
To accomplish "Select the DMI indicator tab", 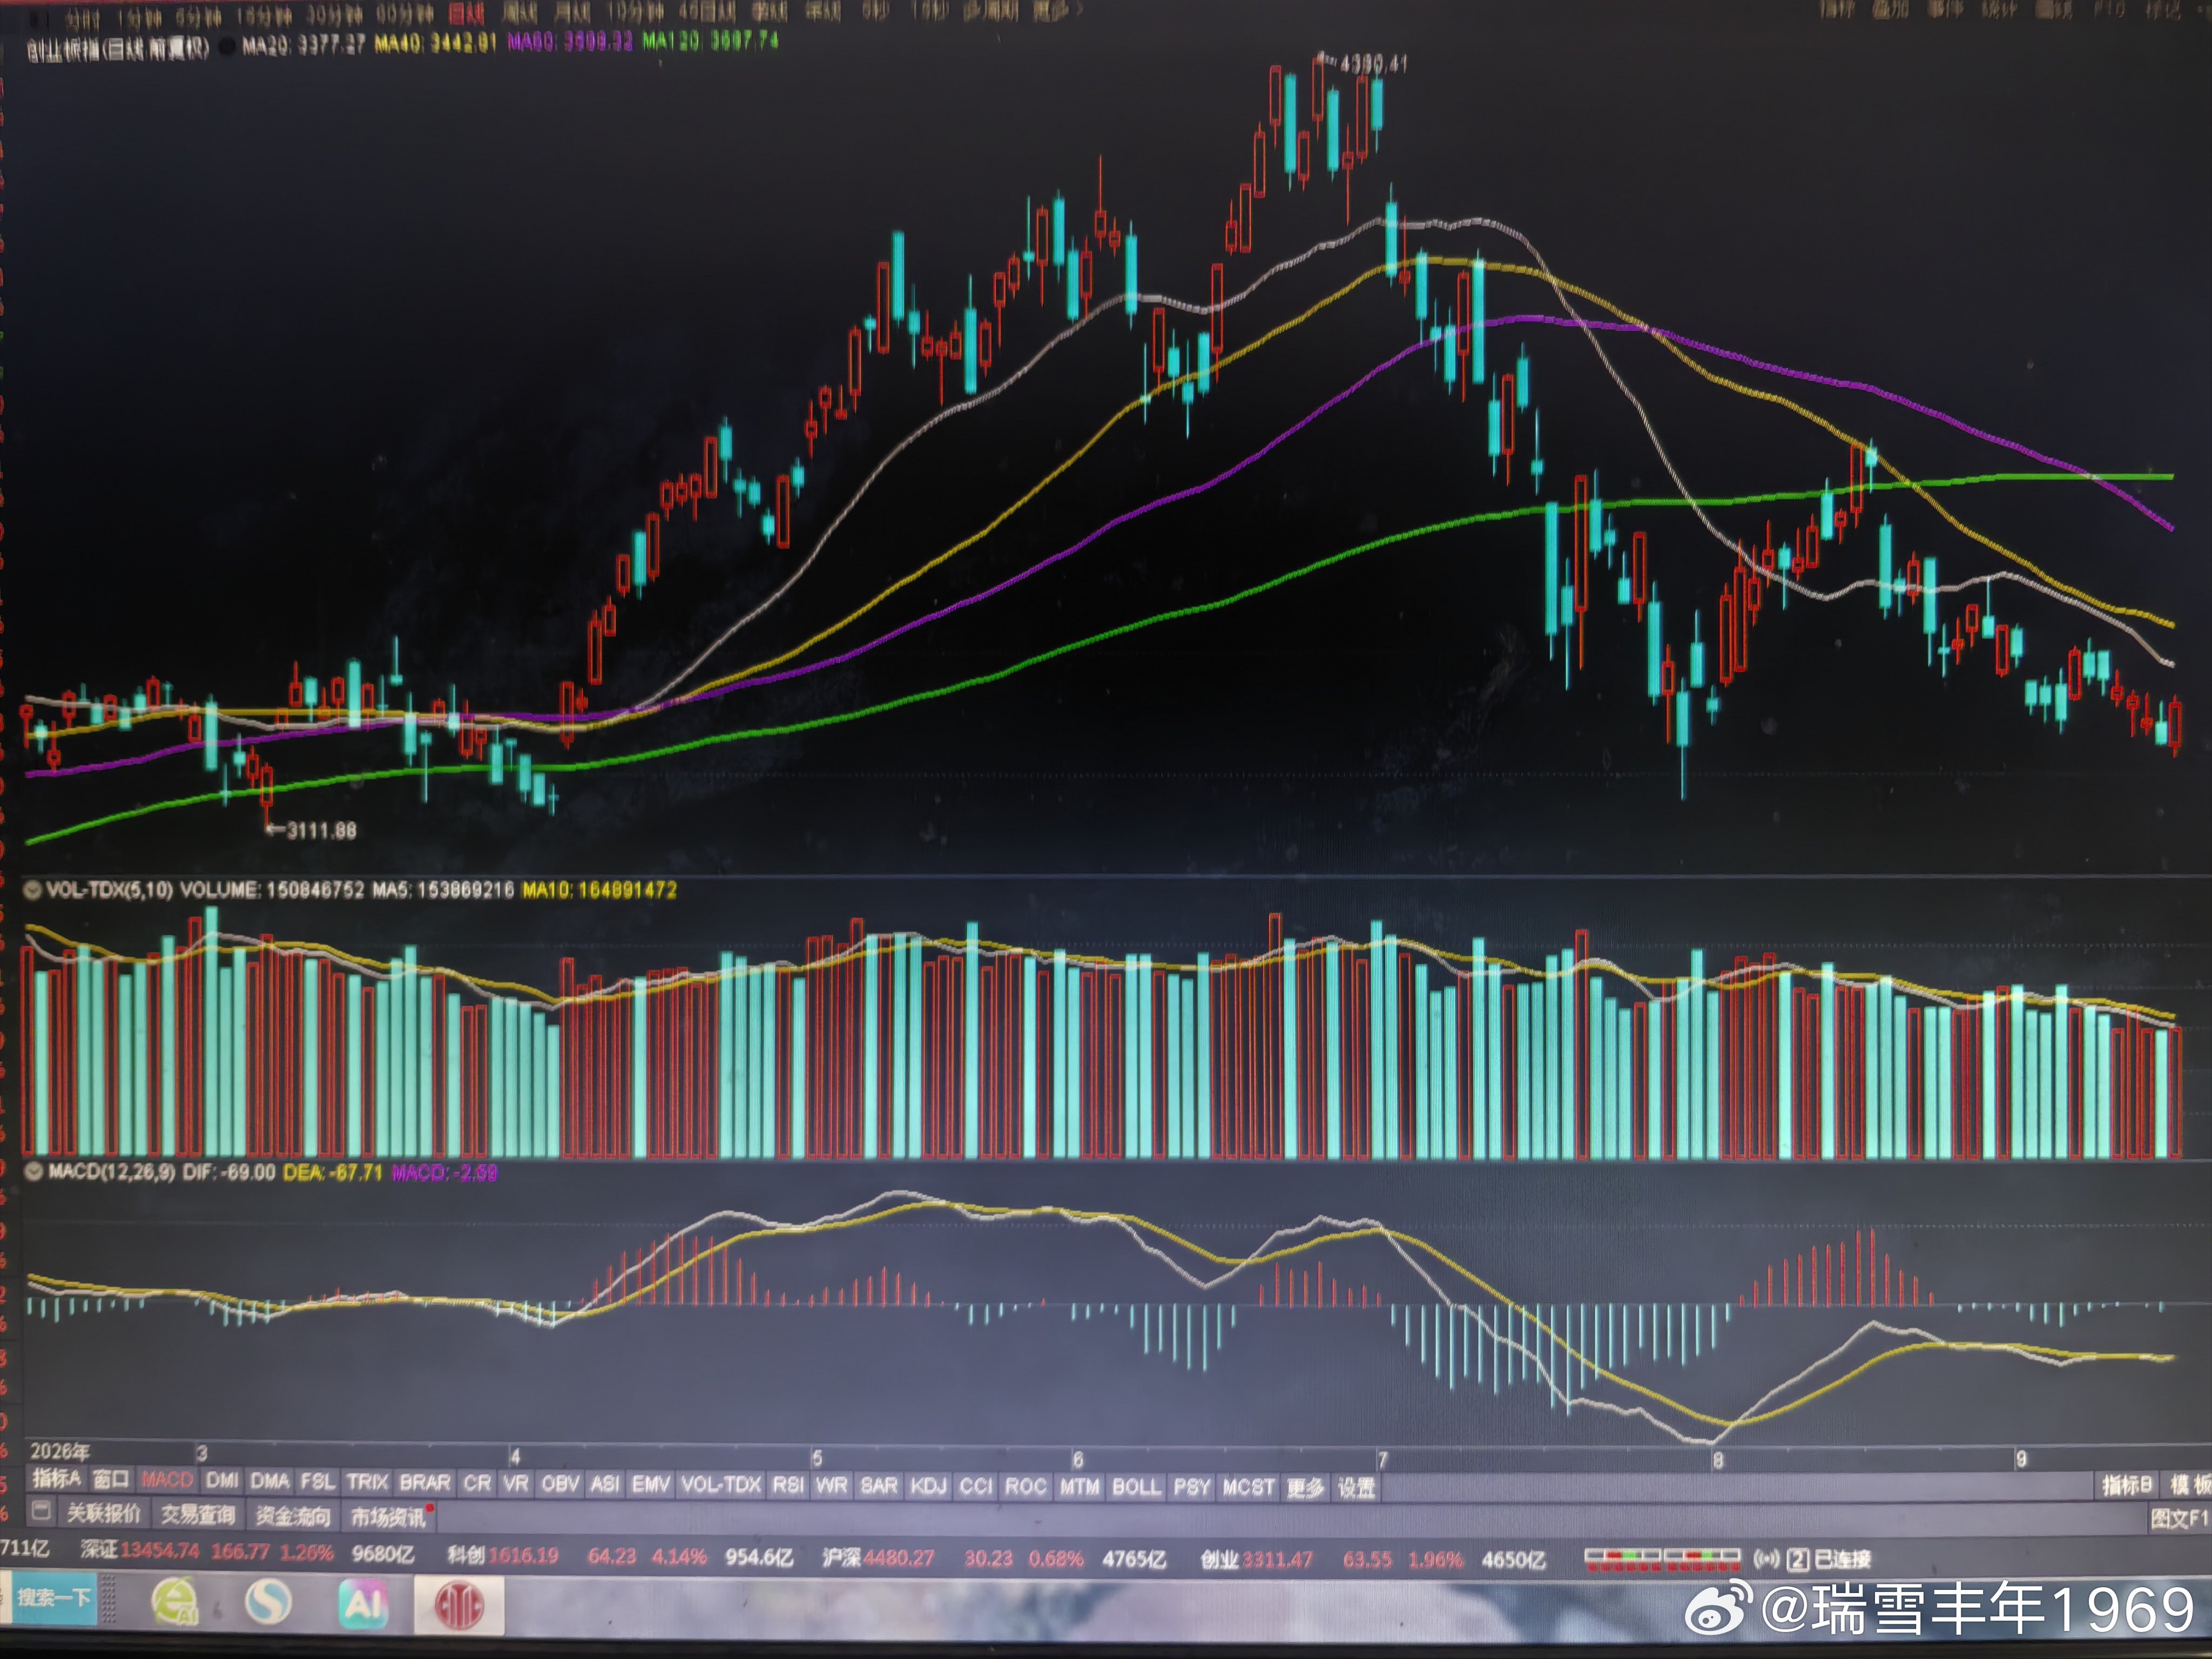I will [222, 1480].
